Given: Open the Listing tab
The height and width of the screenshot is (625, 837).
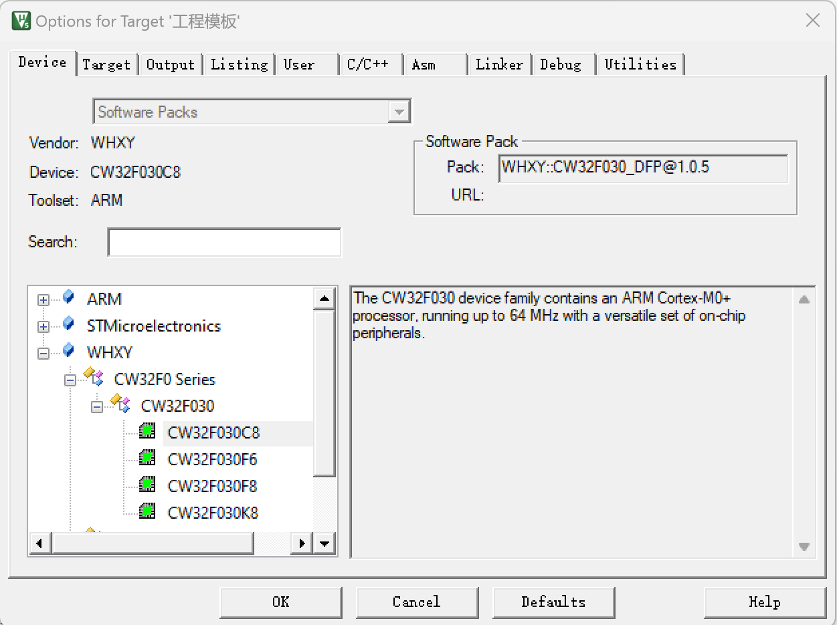Looking at the screenshot, I should click(x=239, y=65).
